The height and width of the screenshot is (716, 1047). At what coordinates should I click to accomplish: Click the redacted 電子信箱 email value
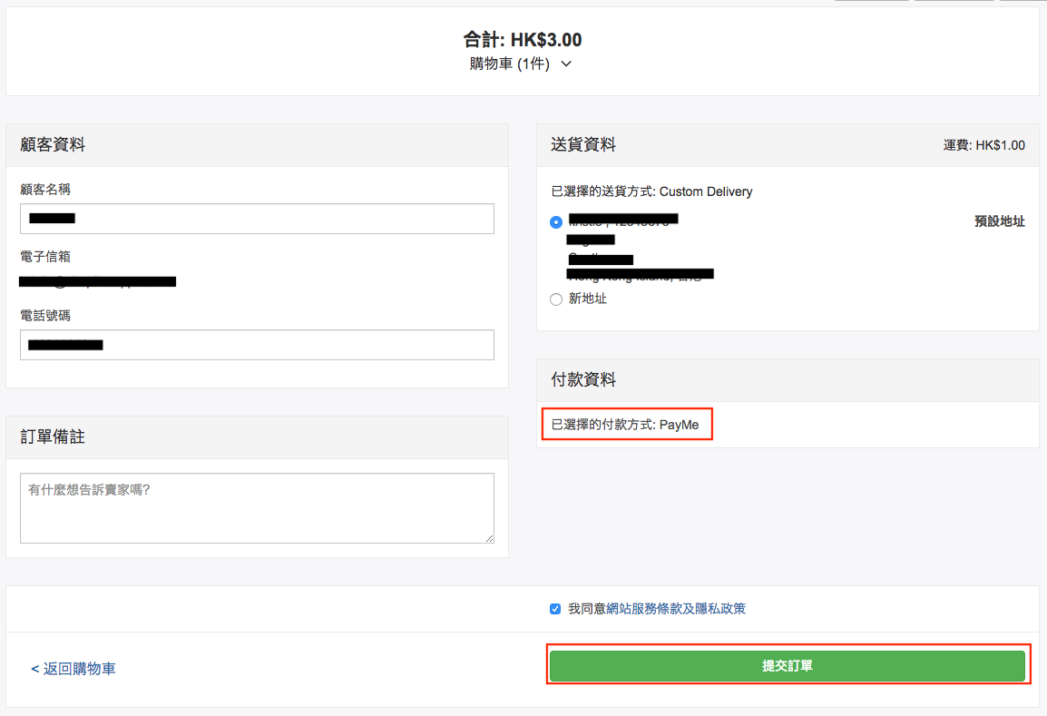point(98,282)
